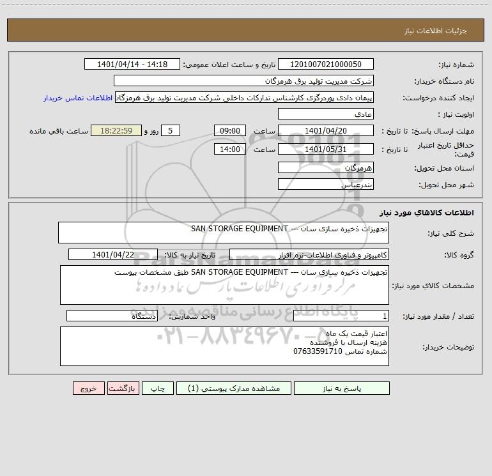Click the announcement date field 1401/04/14 - 14:18
The height and width of the screenshot is (476, 492).
[x=132, y=64]
